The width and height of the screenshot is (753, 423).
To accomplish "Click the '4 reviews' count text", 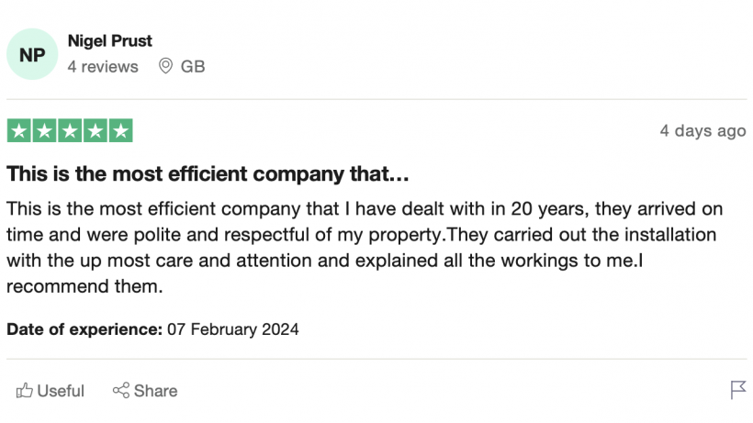I will 103,67.
